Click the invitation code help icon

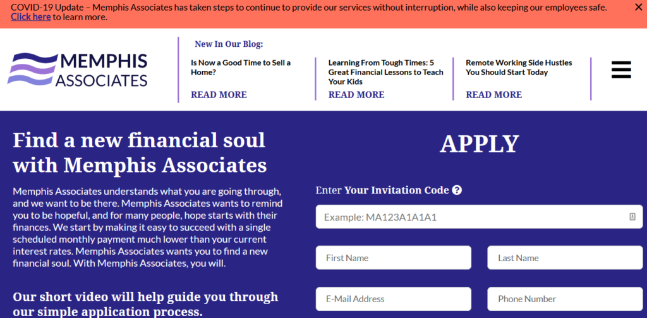click(x=457, y=190)
